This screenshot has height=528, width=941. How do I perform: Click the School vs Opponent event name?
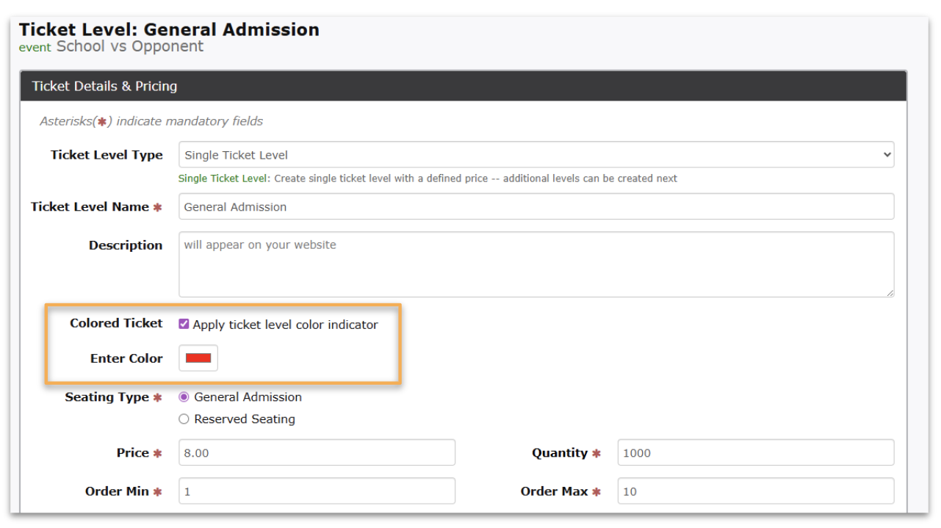click(x=130, y=47)
